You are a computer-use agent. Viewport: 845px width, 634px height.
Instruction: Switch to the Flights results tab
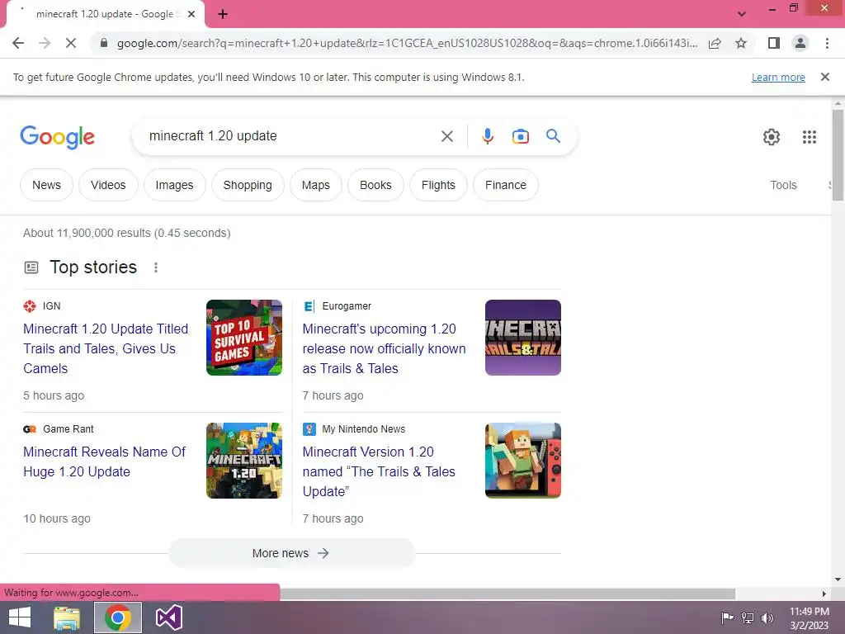pos(438,185)
